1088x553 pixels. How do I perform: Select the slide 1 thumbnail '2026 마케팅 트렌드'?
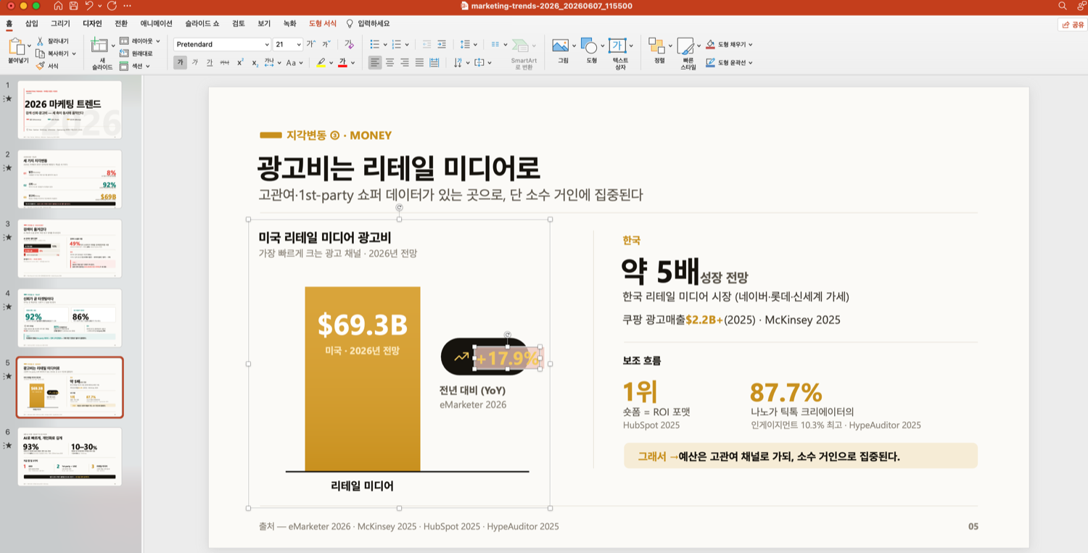(70, 109)
